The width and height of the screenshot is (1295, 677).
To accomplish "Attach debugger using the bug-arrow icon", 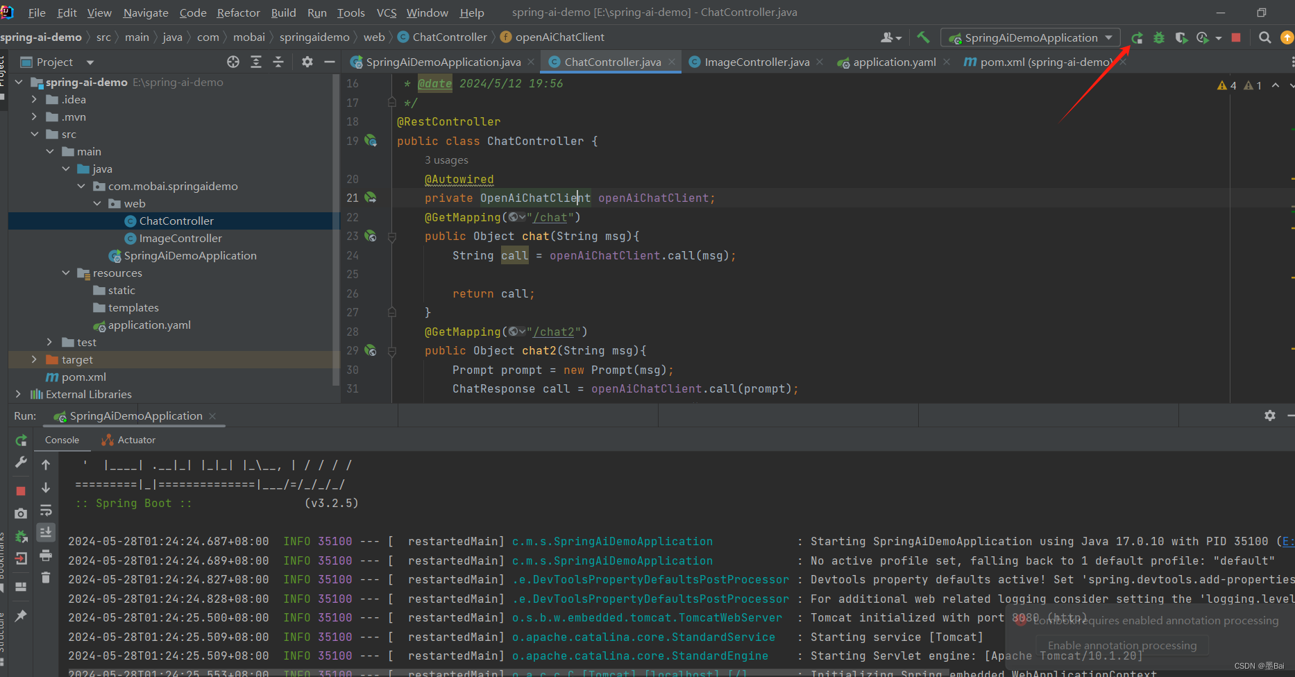I will click(x=21, y=536).
